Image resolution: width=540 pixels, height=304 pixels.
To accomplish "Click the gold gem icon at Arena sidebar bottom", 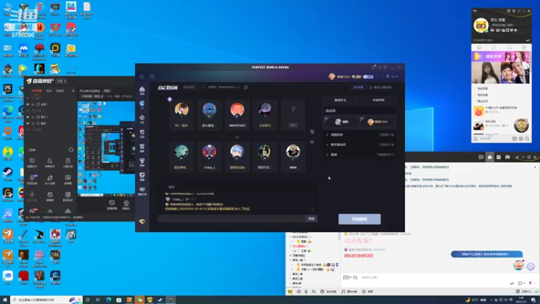I will (142, 222).
